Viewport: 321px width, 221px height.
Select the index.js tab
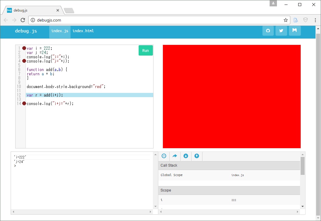coord(60,31)
